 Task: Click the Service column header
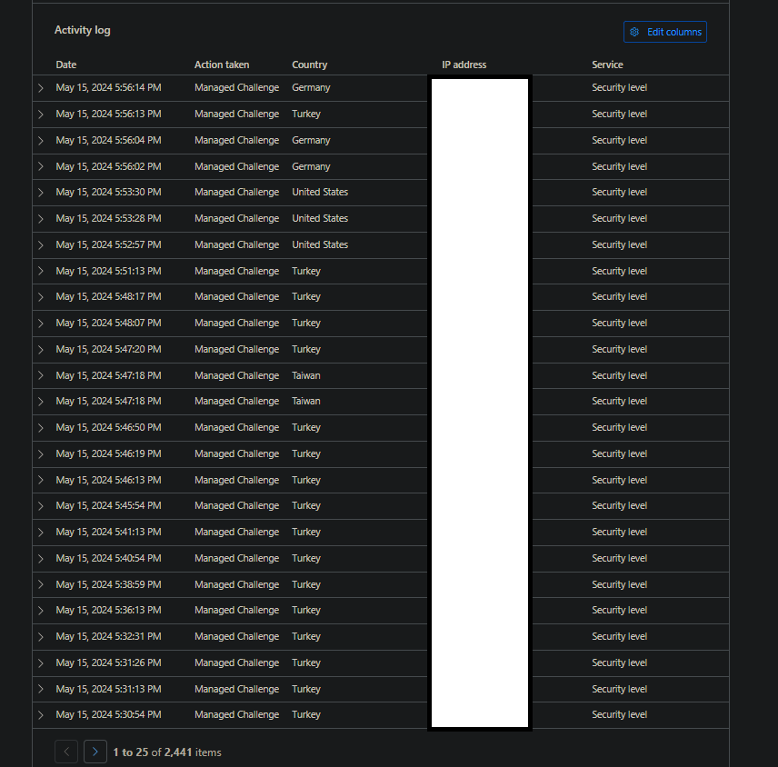[607, 65]
